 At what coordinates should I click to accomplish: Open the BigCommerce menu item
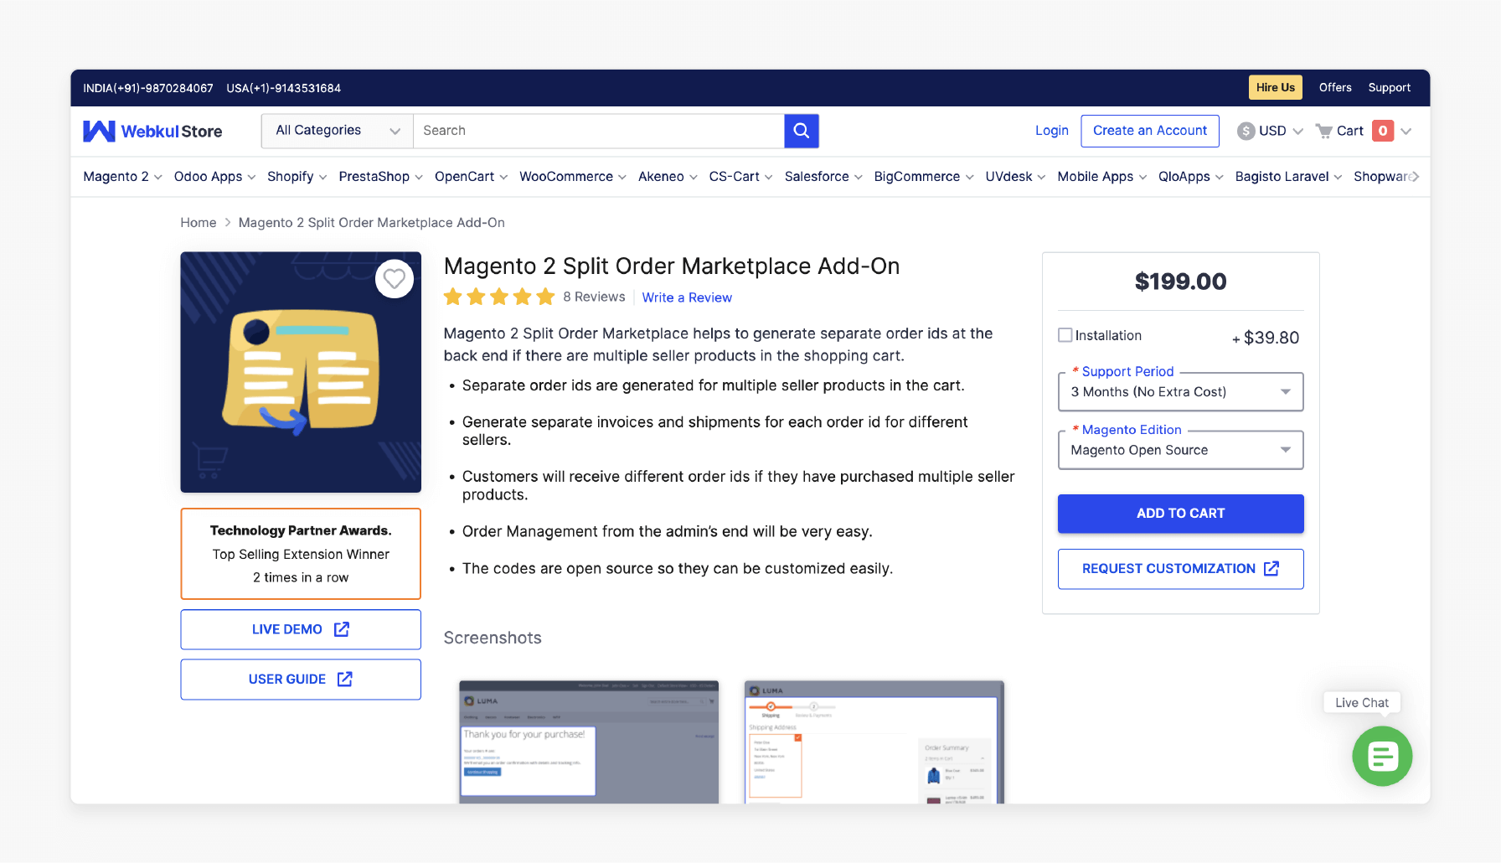click(x=924, y=177)
